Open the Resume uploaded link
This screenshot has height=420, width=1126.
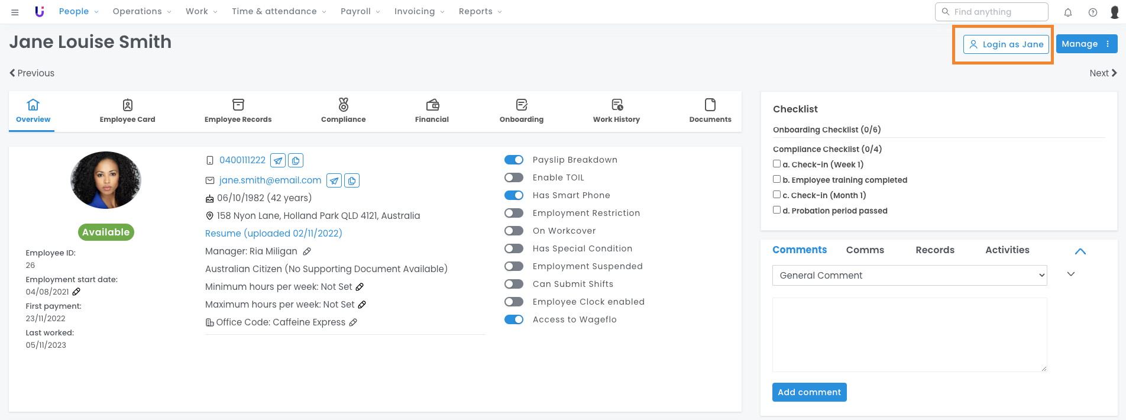click(273, 234)
